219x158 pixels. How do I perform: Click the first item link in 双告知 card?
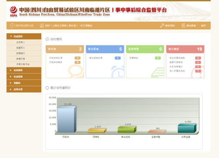click(x=56, y=58)
